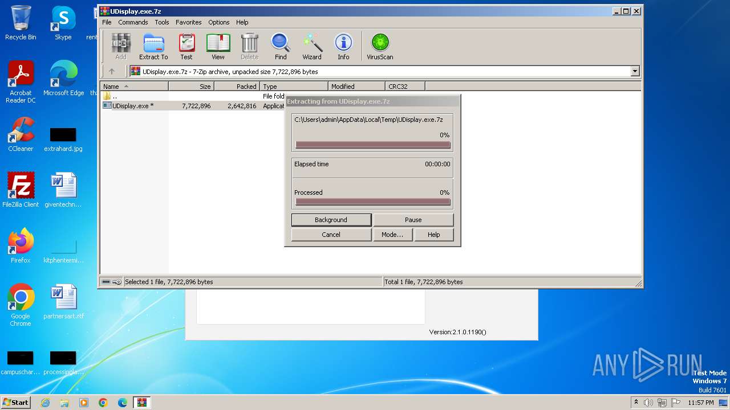730x410 pixels.
Task: Click the Find toolbar icon
Action: tap(281, 46)
